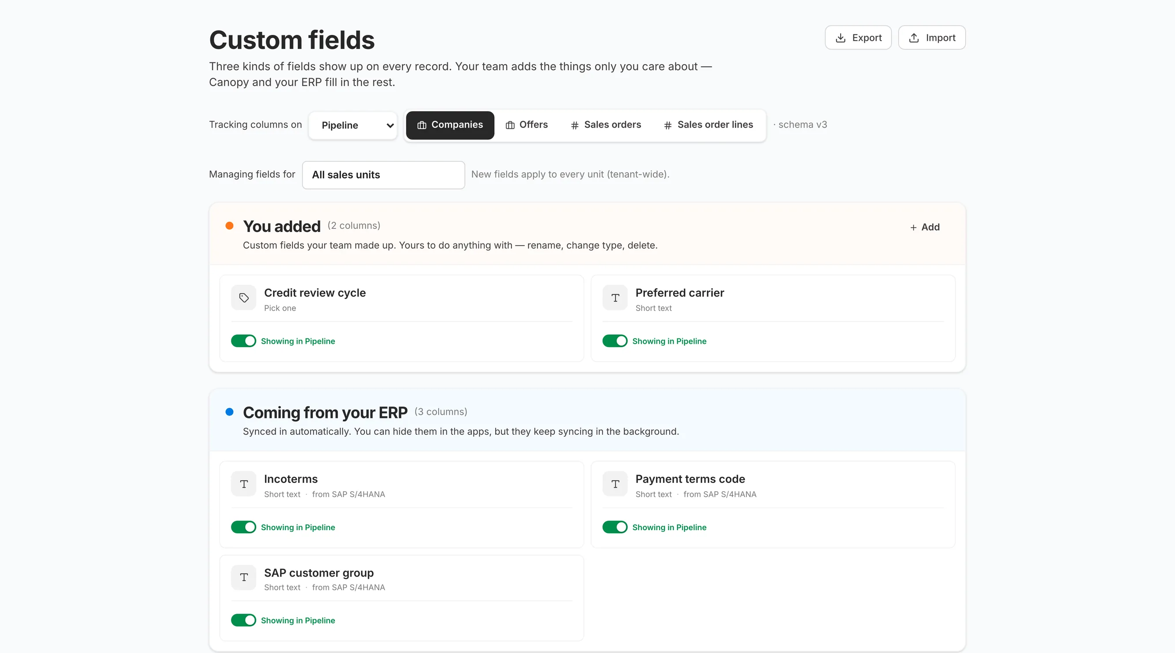Toggle SAP customer group Pipeline visibility
Screen dimensions: 1175x653
[243, 620]
